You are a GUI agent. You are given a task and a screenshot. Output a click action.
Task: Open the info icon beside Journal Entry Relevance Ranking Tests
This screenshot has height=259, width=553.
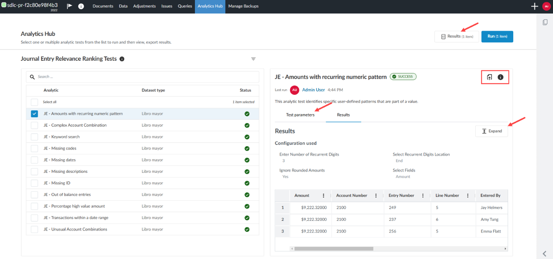(121, 59)
